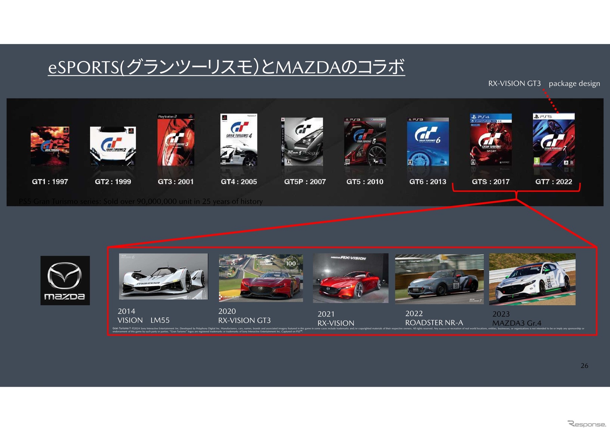Click the "GT1 : 1997" label
Image resolution: width=610 pixels, height=431 pixels.
click(x=50, y=182)
